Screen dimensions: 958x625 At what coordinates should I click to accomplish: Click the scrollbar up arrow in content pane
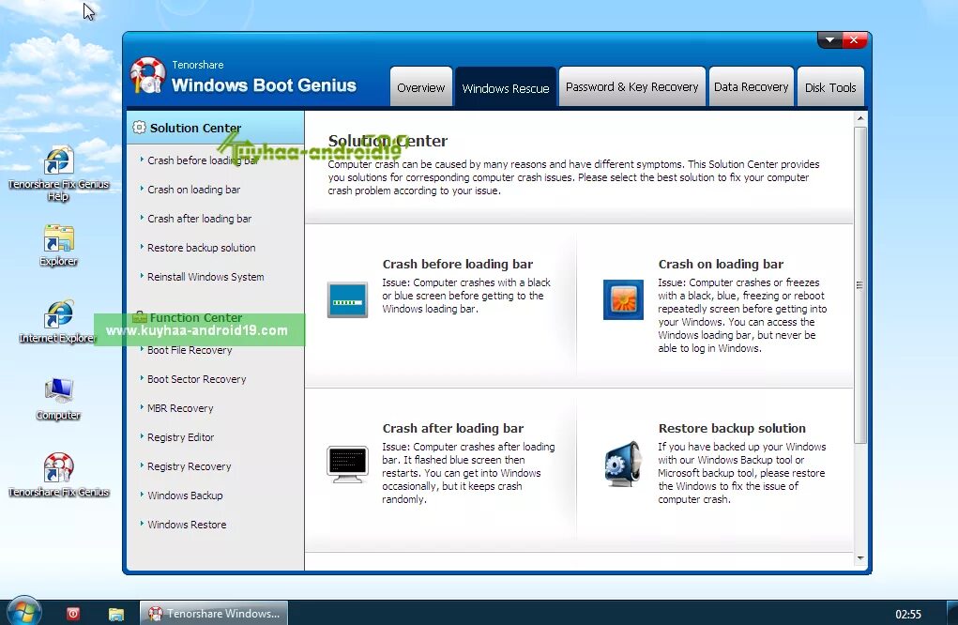coord(860,118)
